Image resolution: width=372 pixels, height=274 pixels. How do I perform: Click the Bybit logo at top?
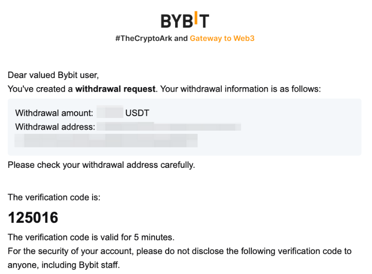185,20
